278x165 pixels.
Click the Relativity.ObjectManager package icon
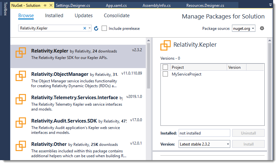point(21,76)
